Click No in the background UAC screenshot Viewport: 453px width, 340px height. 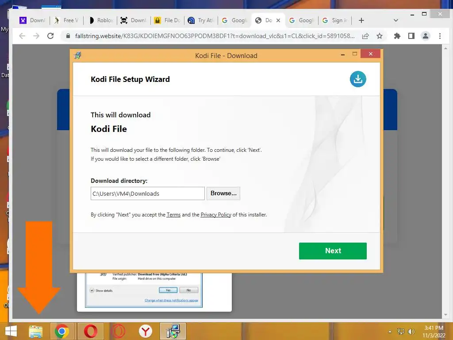pos(188,290)
